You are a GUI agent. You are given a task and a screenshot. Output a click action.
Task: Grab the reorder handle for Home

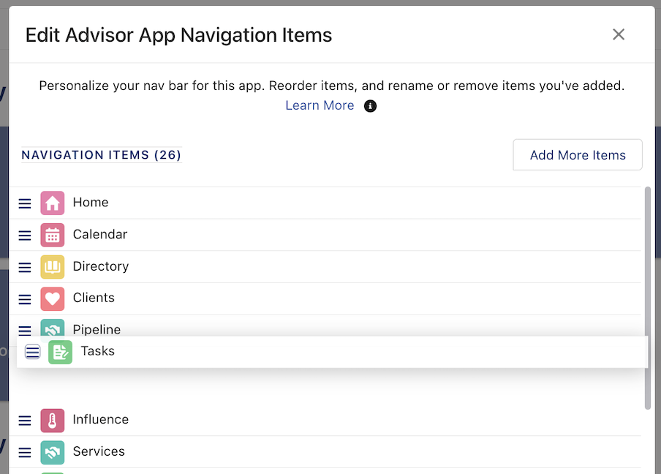pyautogui.click(x=25, y=203)
